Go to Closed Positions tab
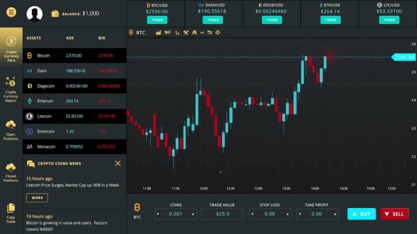 (11, 172)
